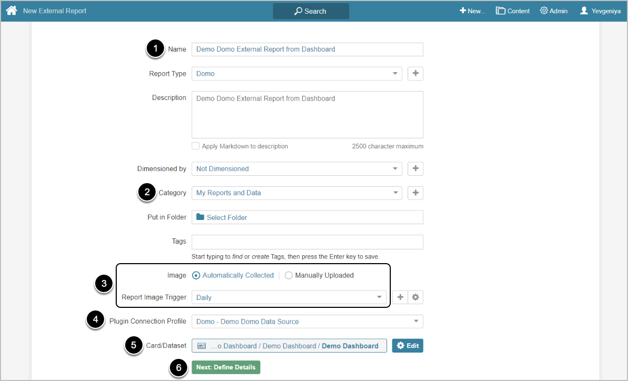Add a new Report Type with plus icon
628x381 pixels.
tap(416, 73)
